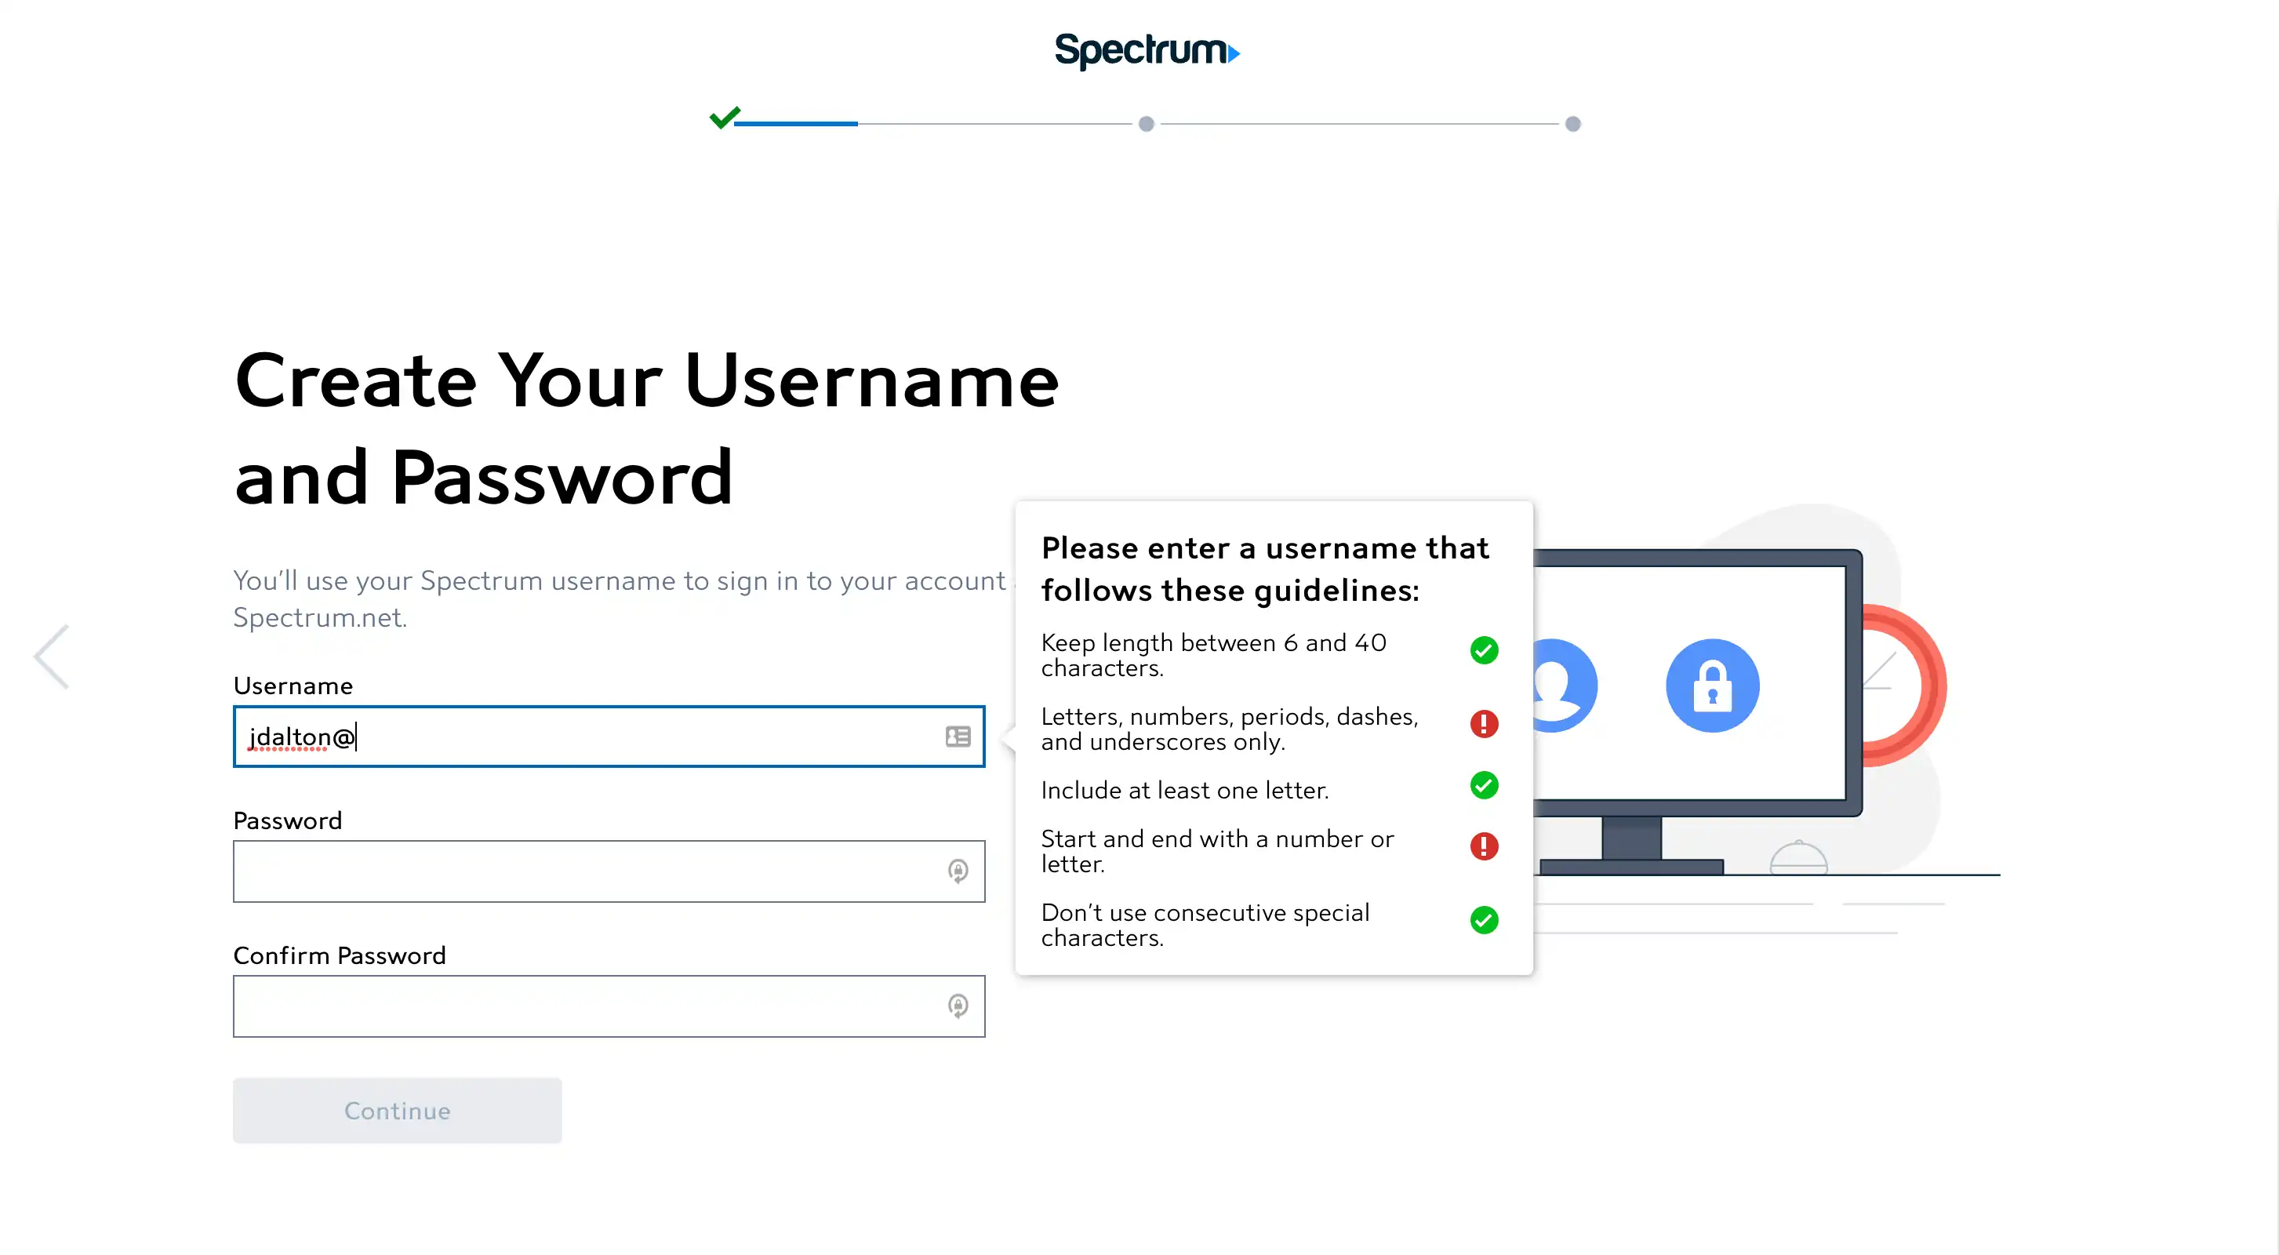Click the green check beside 'Include at least one letter'
2279x1255 pixels.
[1485, 785]
